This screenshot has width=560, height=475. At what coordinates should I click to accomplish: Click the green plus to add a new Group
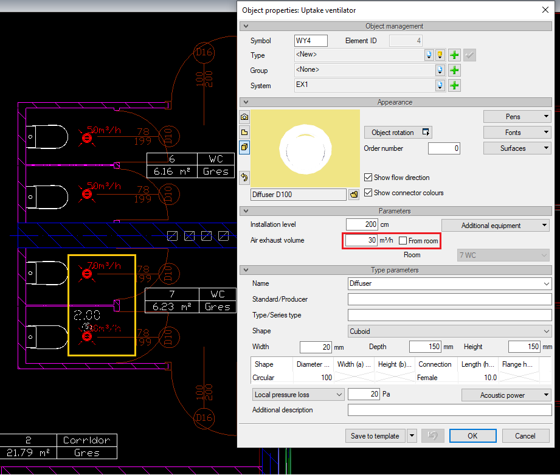tap(454, 70)
